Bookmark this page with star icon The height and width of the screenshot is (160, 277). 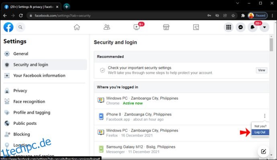233,16
